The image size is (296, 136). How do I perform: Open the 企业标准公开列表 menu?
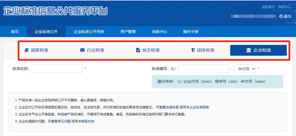click(x=89, y=32)
